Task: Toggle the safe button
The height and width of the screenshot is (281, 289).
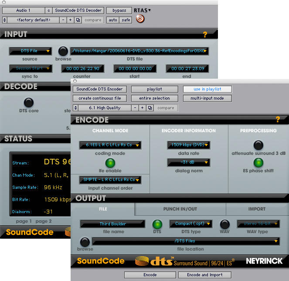Action: click(x=126, y=20)
